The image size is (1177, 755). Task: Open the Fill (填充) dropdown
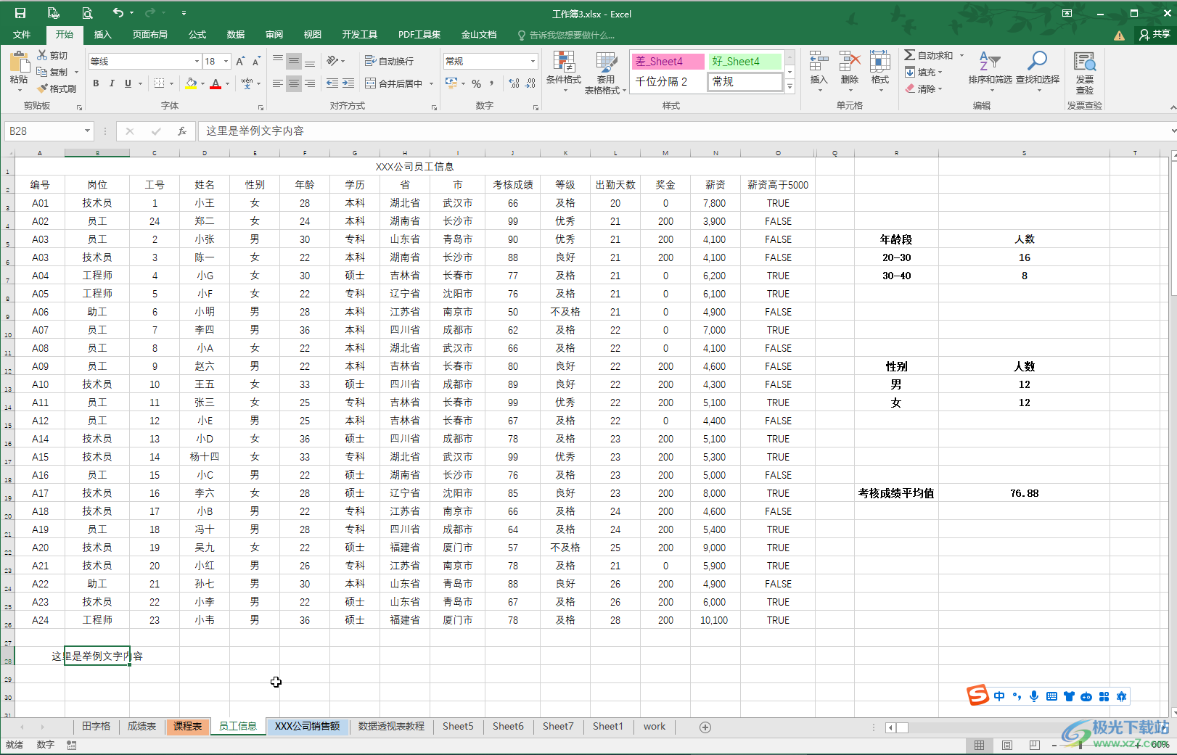pyautogui.click(x=923, y=72)
